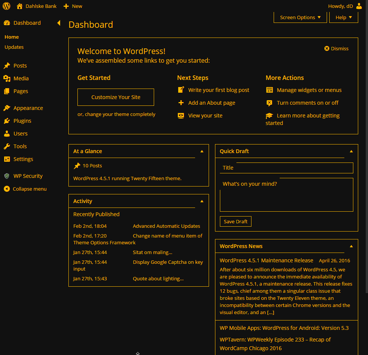The height and width of the screenshot is (355, 368).
Task: Click the WordPress logo in admin bar
Action: 6,6
